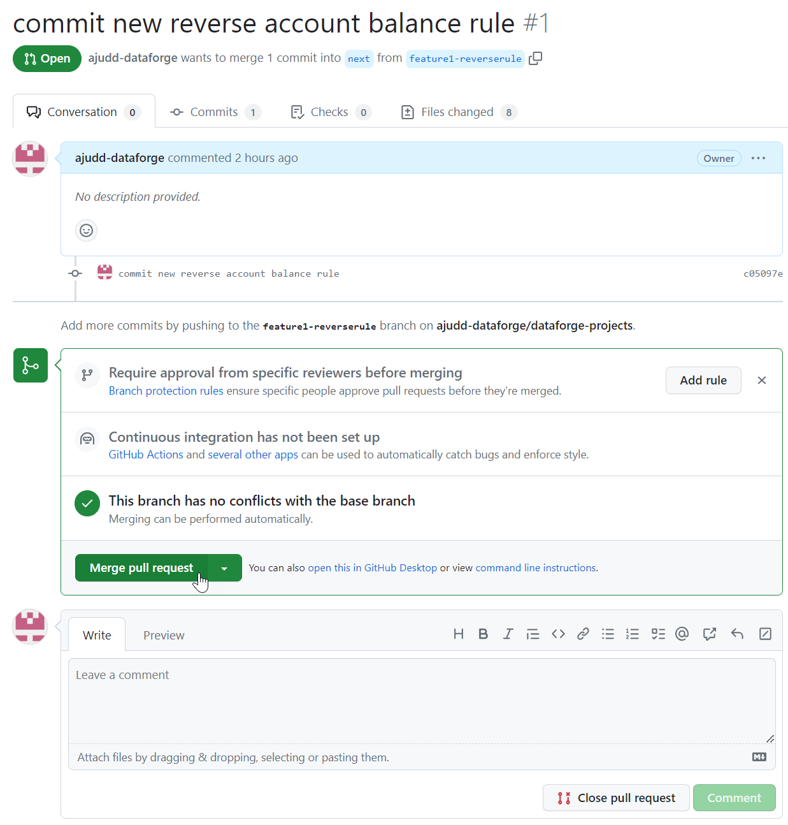Insert a saved reply
Viewport: 788px width, 825px height.
pos(737,634)
